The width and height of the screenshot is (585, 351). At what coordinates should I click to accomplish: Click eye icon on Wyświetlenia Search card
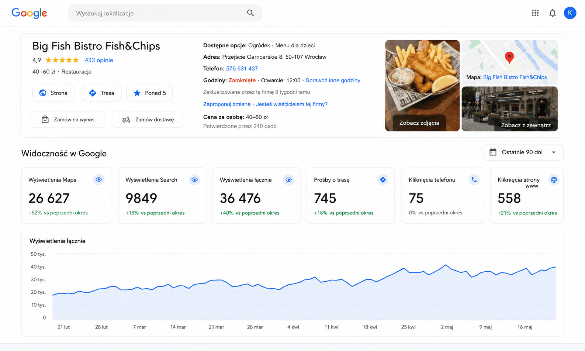(194, 180)
